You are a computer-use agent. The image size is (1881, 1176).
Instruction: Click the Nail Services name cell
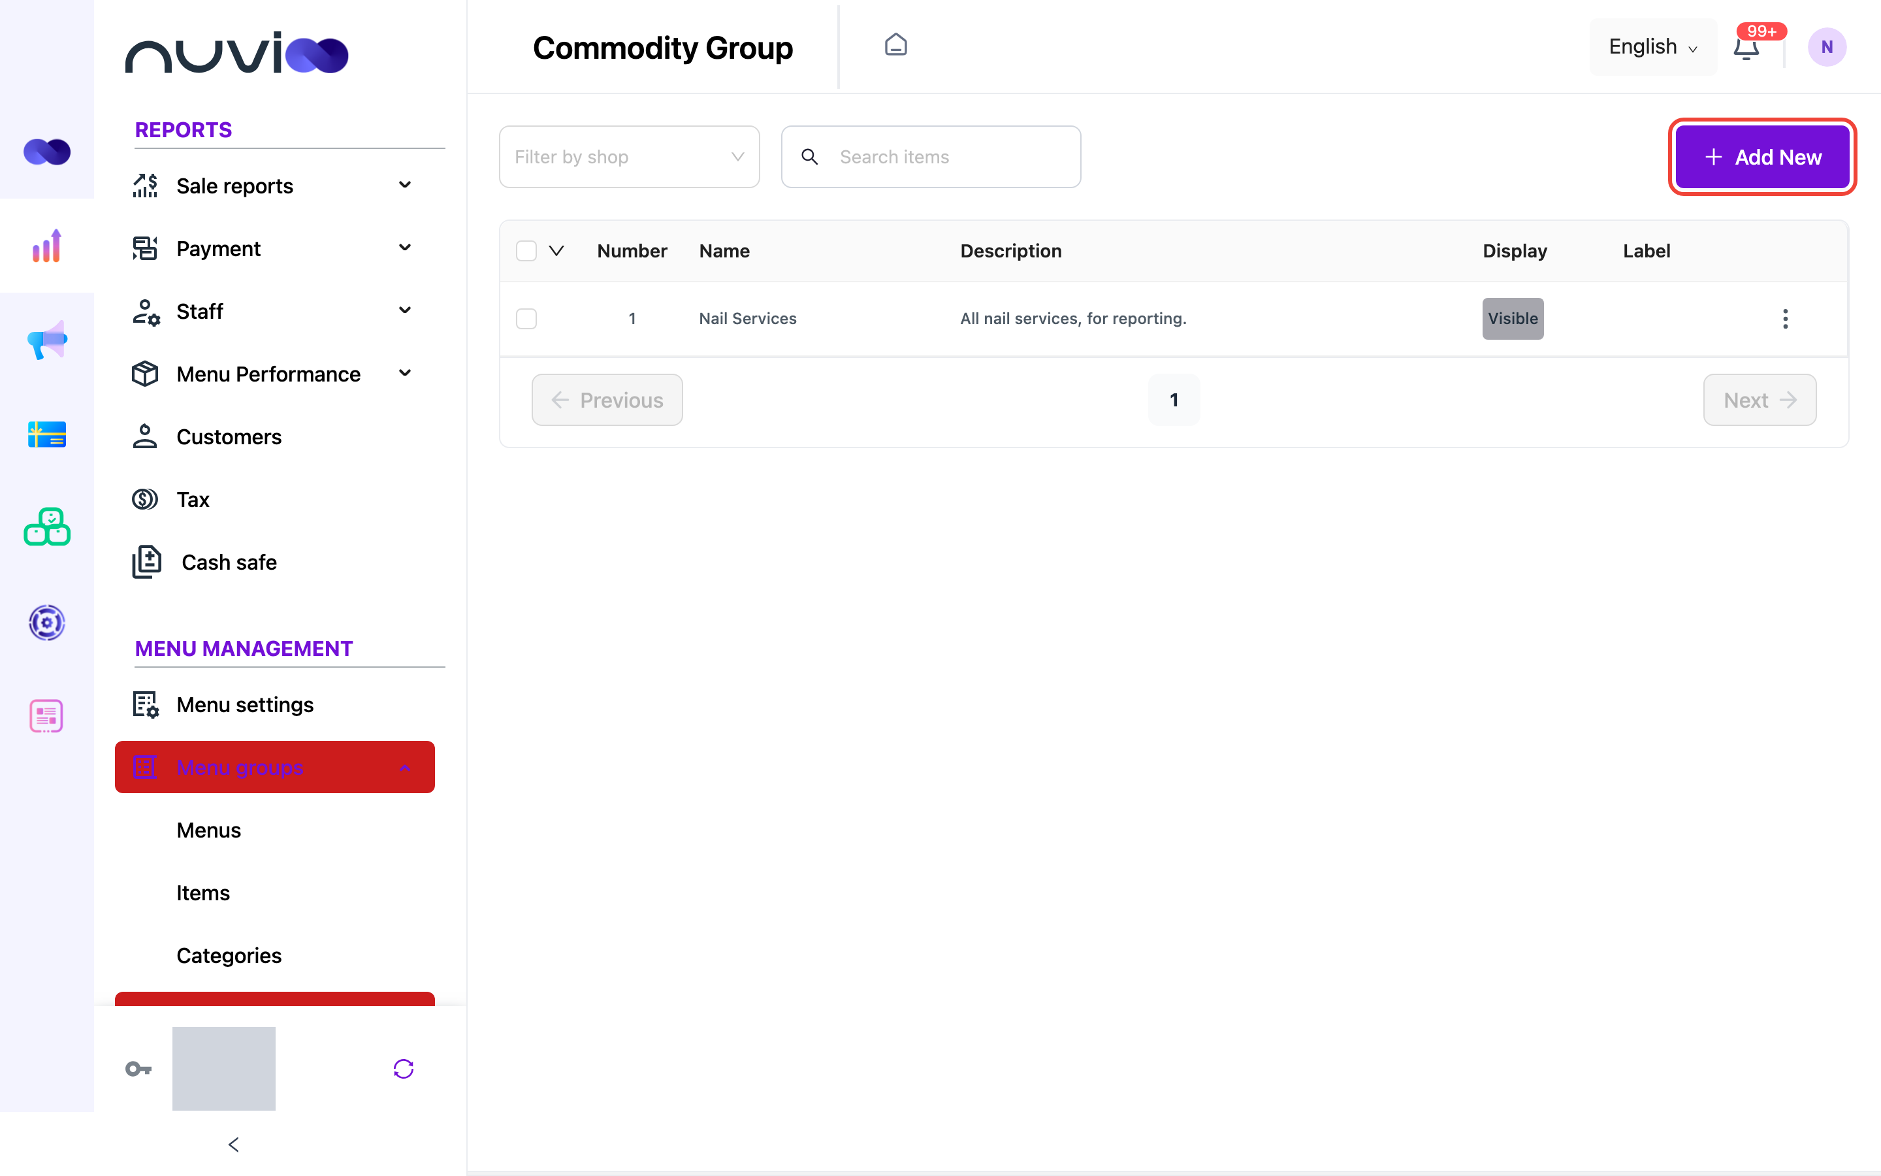point(747,319)
